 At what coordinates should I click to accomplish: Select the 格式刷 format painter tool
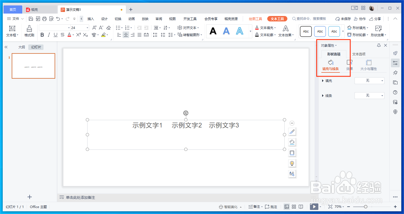click(x=30, y=31)
